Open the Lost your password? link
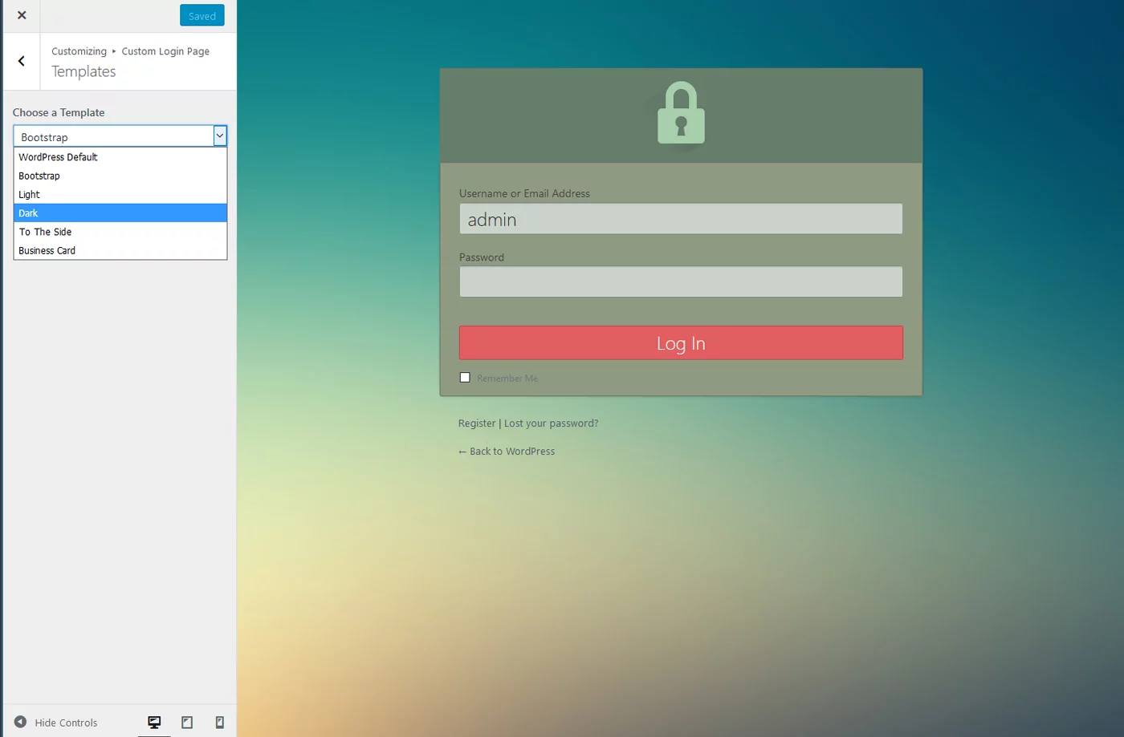Screen dimensions: 1124x737 [551, 423]
